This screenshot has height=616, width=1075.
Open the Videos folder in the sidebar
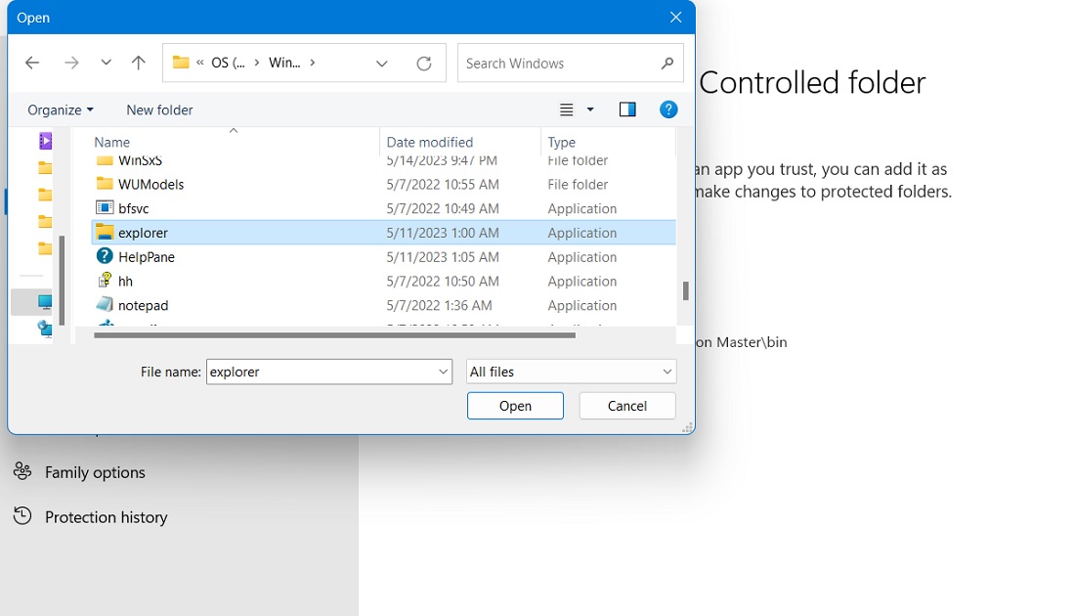coord(44,142)
